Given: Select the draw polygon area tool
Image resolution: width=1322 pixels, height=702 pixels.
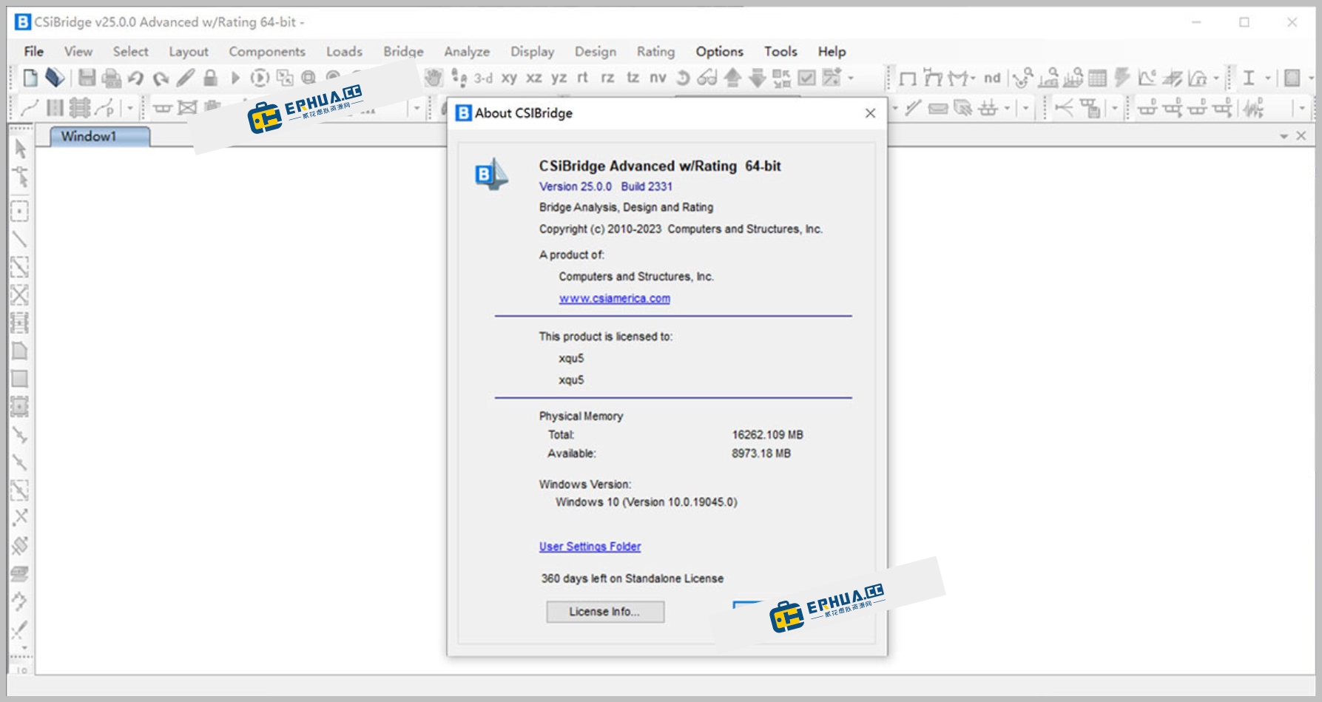Looking at the screenshot, I should (20, 351).
